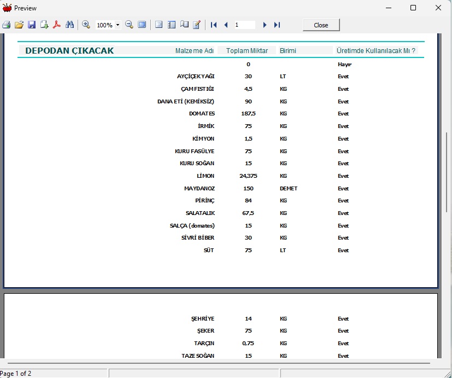Jump to the last page
The image size is (452, 378).
277,25
